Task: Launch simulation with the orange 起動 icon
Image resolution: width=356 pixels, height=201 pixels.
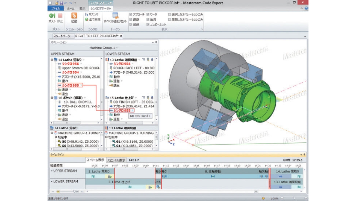Action: [74, 16]
